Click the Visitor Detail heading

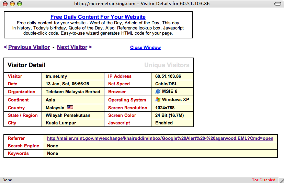[26, 65]
